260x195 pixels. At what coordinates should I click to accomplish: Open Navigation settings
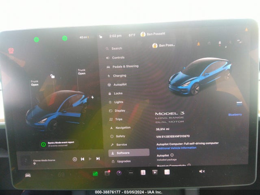point(120,128)
